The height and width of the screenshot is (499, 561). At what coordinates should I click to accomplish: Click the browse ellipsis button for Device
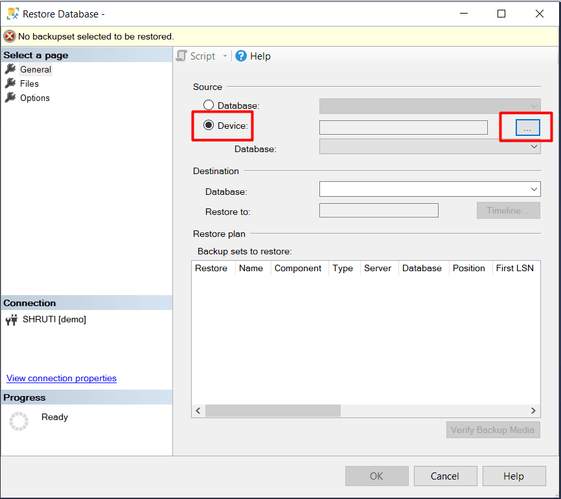point(527,128)
